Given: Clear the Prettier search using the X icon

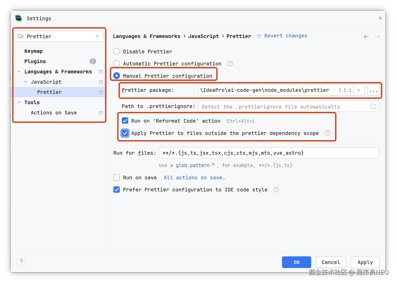Looking at the screenshot, I should coord(97,36).
